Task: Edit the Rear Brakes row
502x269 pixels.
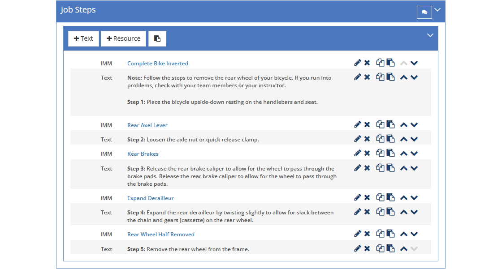Action: [x=357, y=153]
